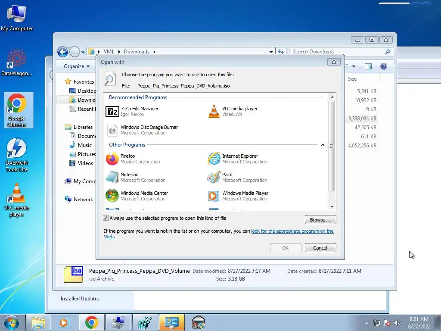
Task: Close the Open with dialog
Action: point(334,62)
